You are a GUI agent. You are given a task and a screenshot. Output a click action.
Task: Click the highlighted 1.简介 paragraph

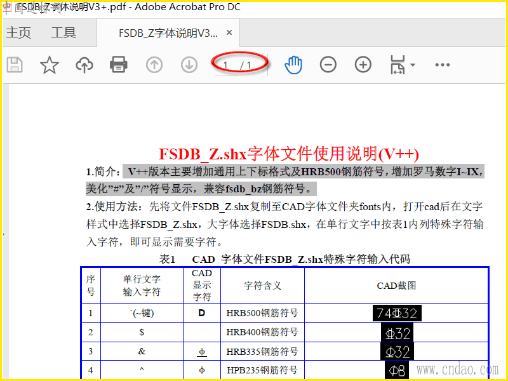(x=284, y=180)
